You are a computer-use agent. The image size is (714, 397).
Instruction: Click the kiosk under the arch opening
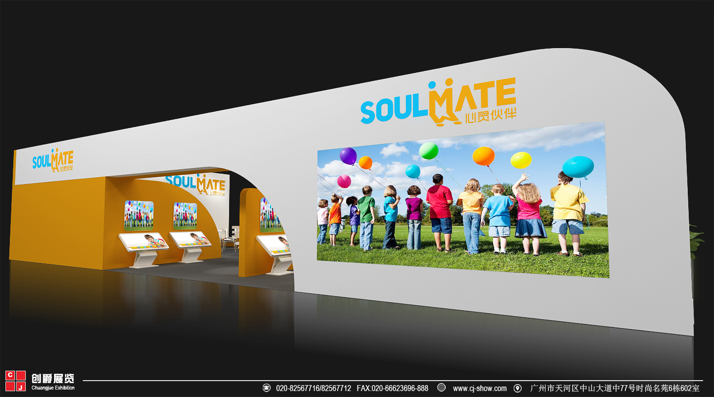click(275, 254)
